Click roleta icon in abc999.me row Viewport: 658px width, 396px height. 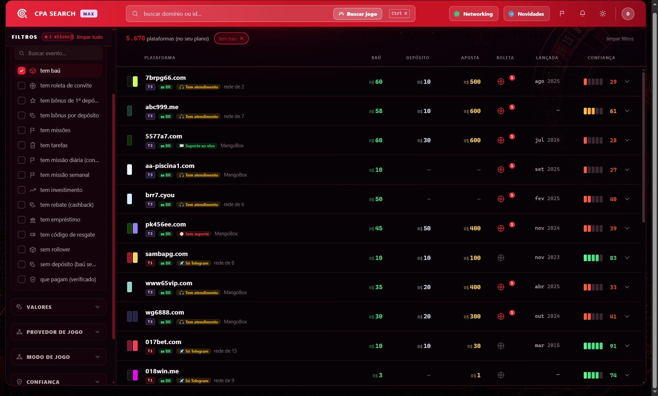[501, 111]
